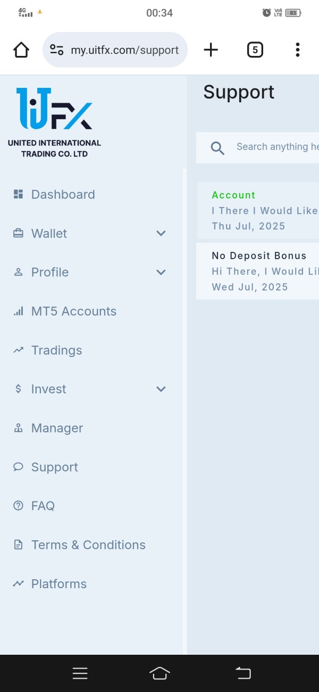Screen dimensions: 319x692
Task: Click the MT5 Accounts bar-chart icon
Action: point(18,311)
